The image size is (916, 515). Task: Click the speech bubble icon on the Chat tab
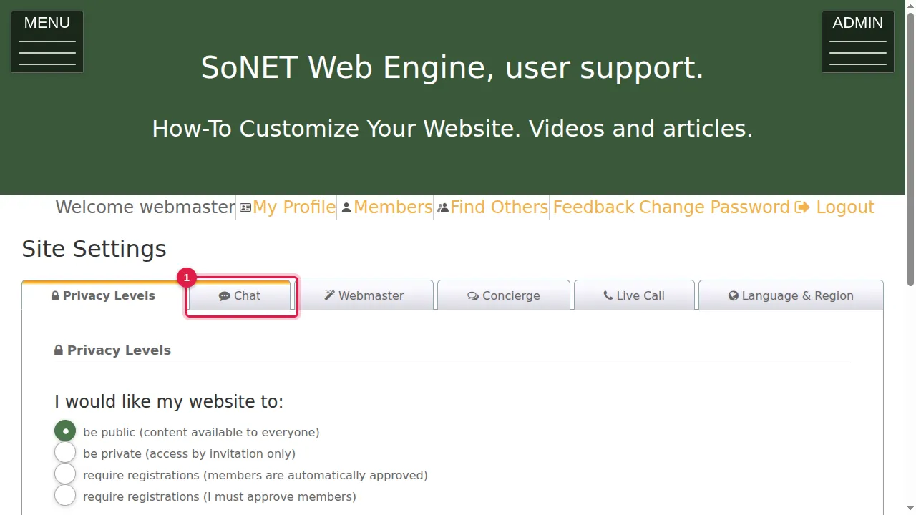click(x=225, y=296)
